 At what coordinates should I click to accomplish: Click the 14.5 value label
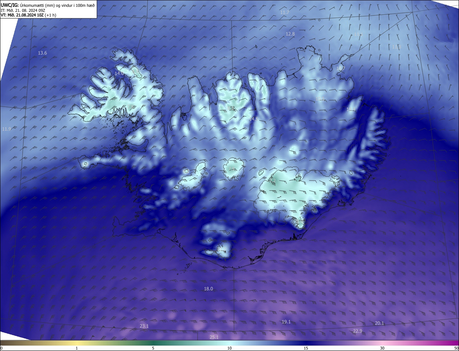tap(254, 119)
